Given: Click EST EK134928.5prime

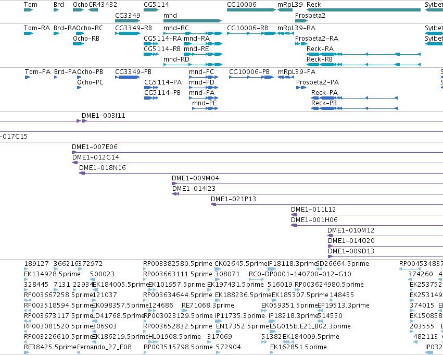Looking at the screenshot, I should click(x=26, y=279).
